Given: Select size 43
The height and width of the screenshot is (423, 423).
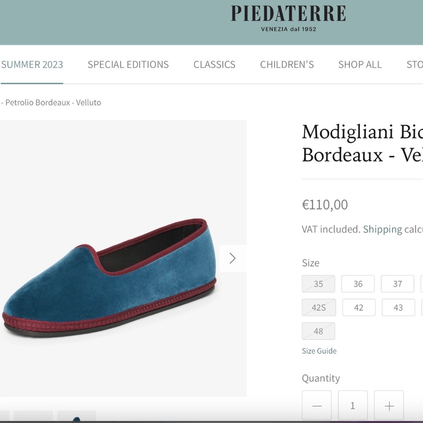Looking at the screenshot, I should coord(398,308).
